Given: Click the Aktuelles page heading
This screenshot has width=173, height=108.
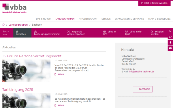Looking at the screenshot, I should click(x=9, y=48).
